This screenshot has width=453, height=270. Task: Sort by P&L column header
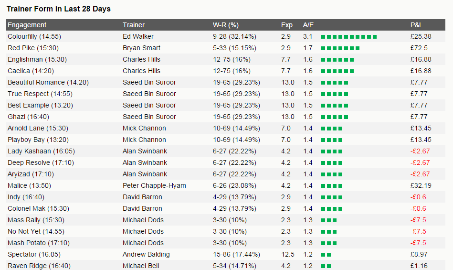click(x=416, y=25)
